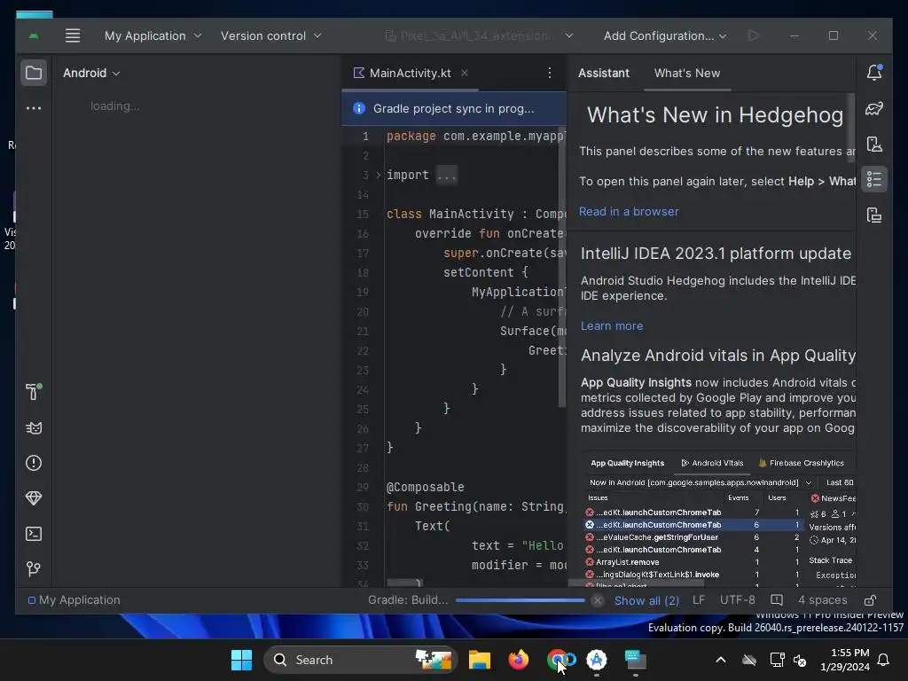Expand the My Application project dropdown
This screenshot has width=908, height=681.
click(x=153, y=35)
